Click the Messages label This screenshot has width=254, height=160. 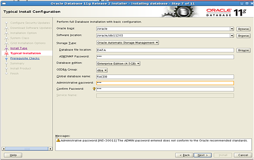(63, 136)
